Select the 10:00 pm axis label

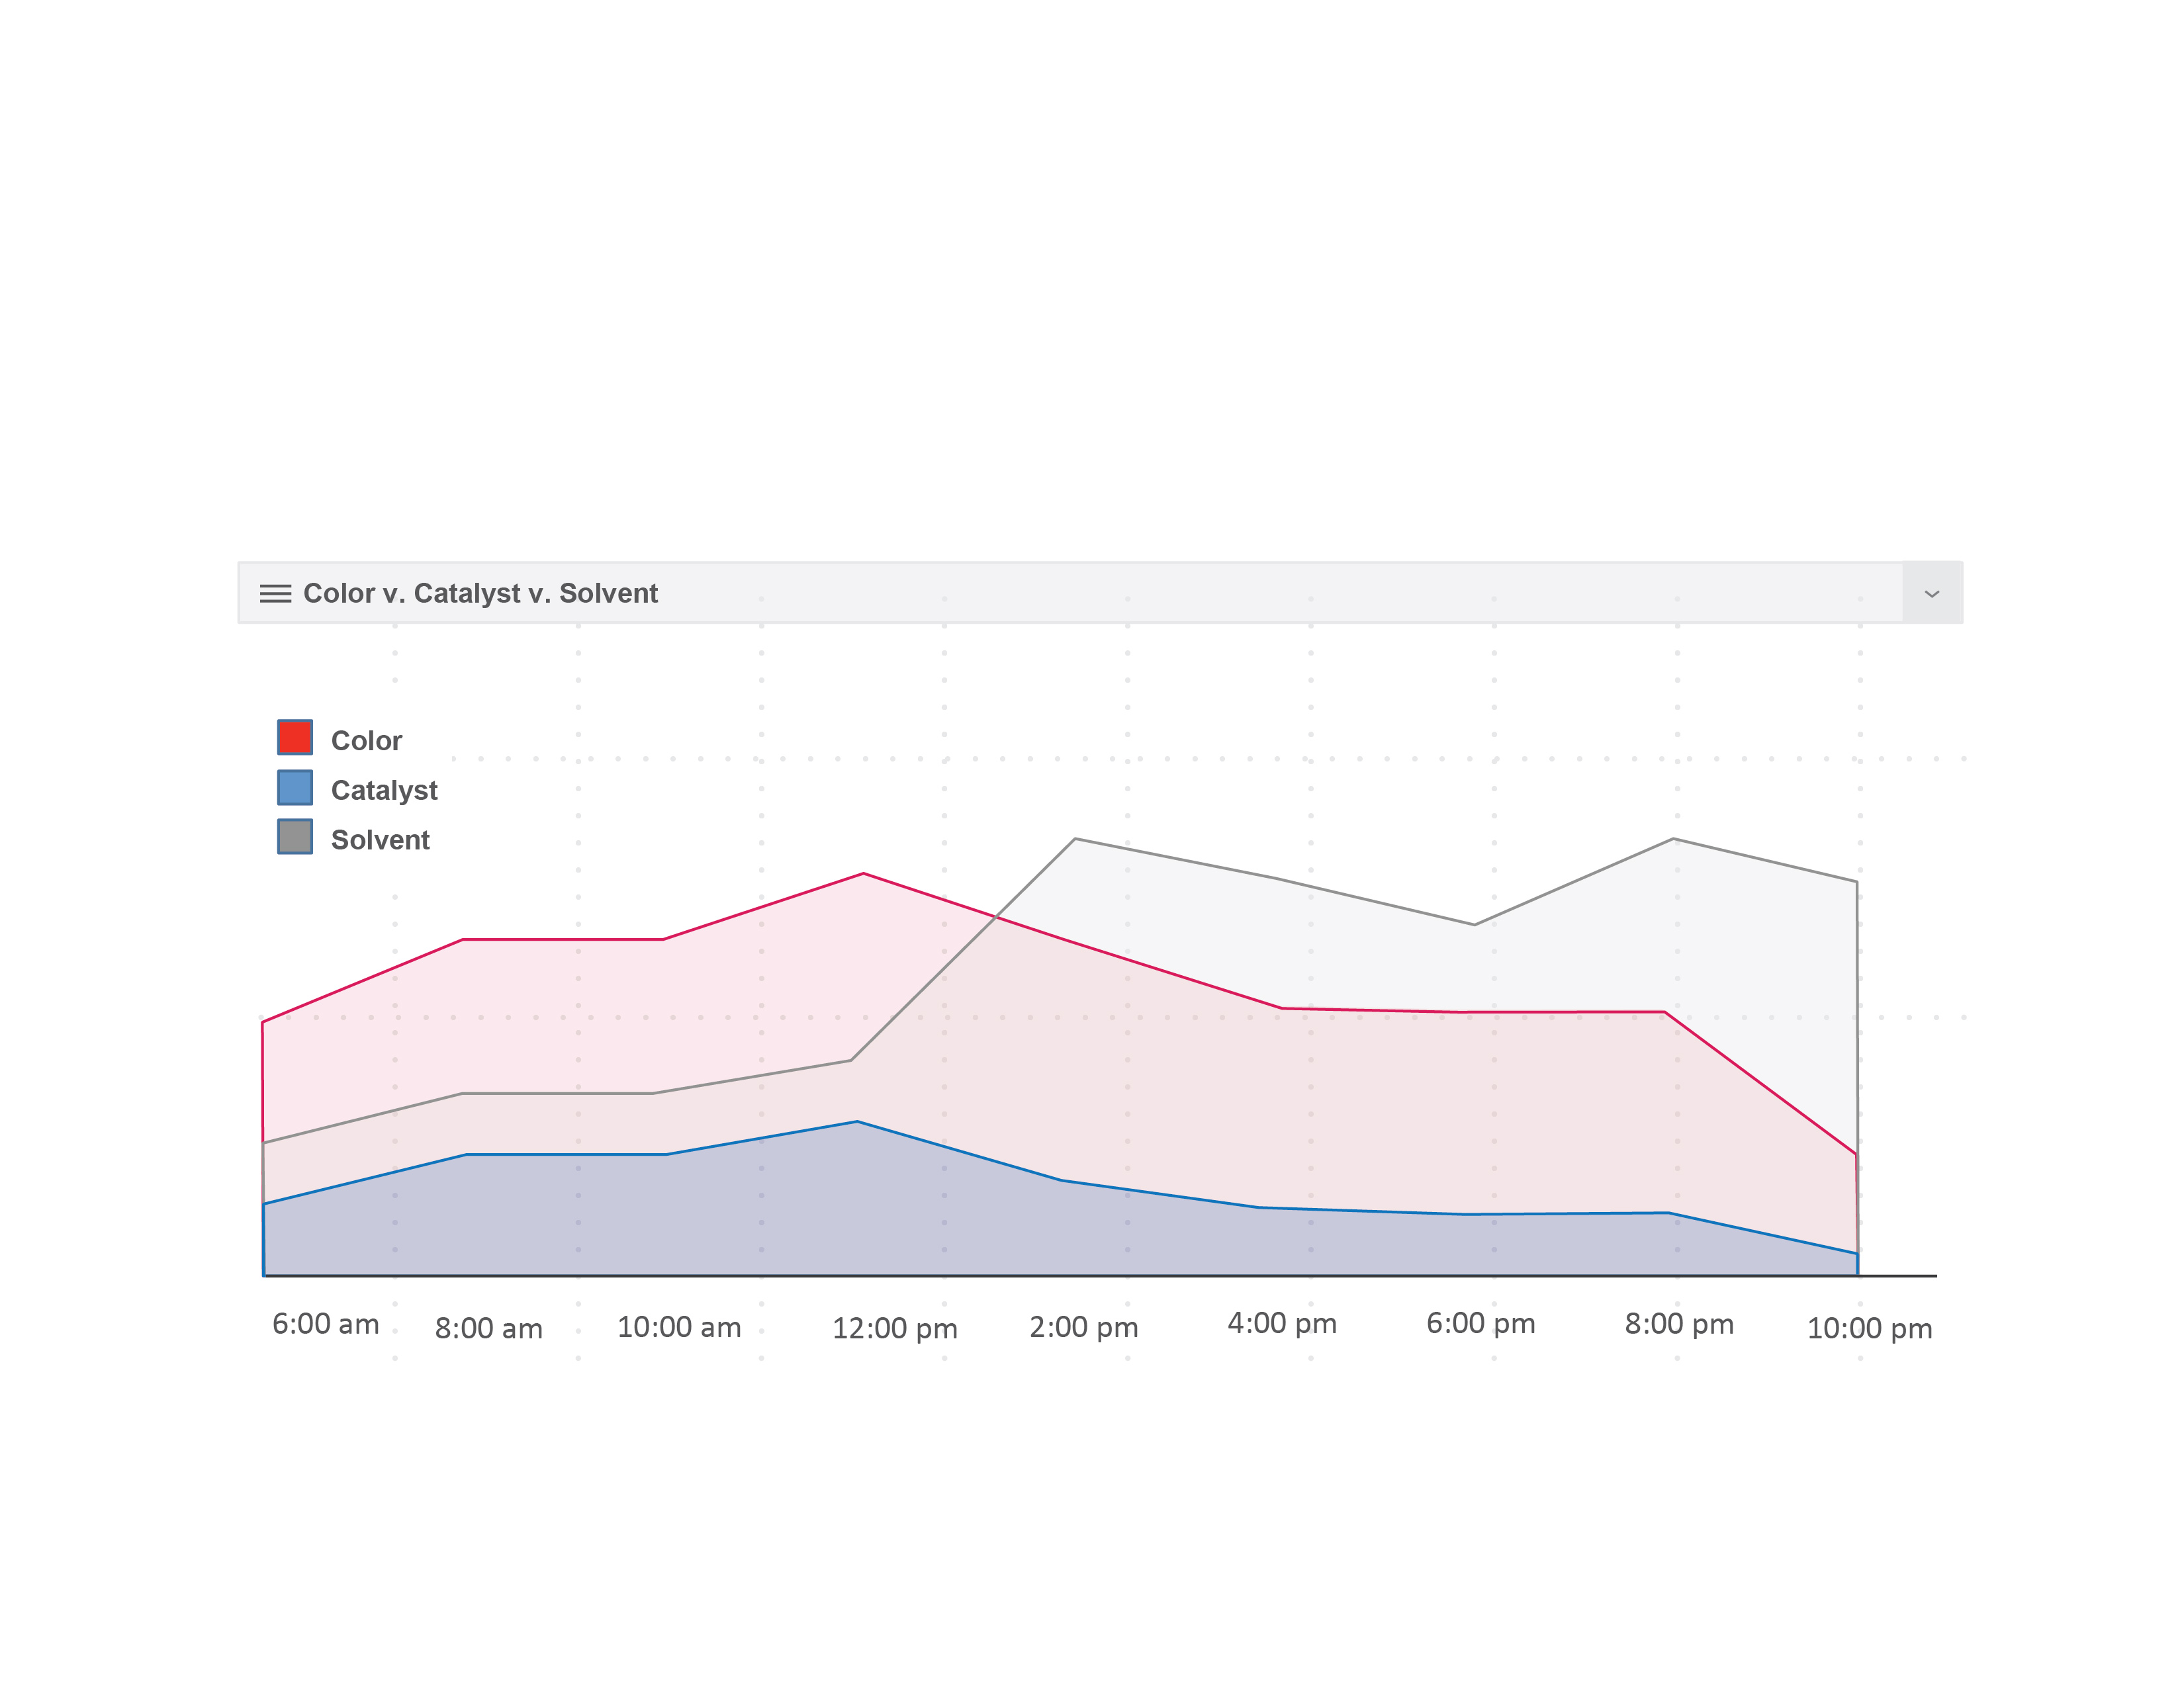click(x=1869, y=1328)
